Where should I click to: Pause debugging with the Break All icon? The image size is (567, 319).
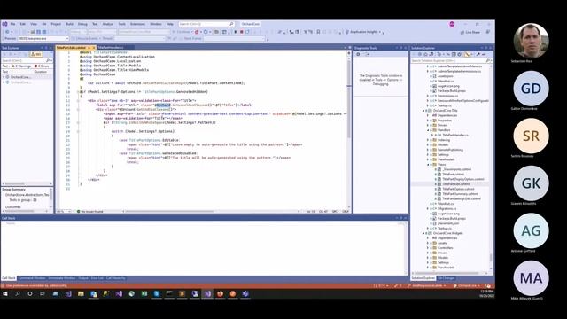click(x=236, y=32)
